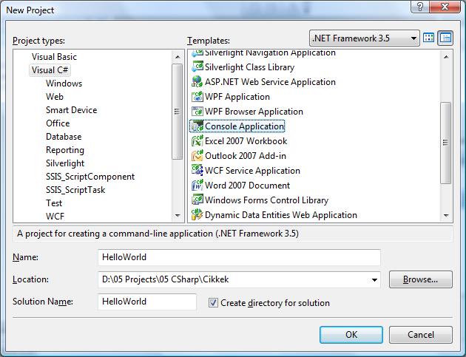This screenshot has height=357, width=466.
Task: Select SSIS_ScriptComponent project type
Action: tap(90, 177)
